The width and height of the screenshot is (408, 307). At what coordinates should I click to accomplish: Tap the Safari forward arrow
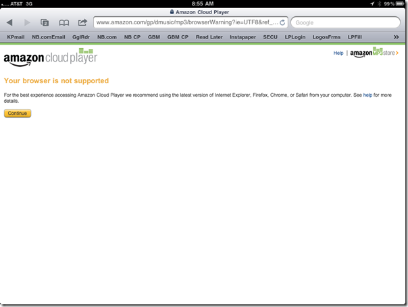click(x=27, y=22)
